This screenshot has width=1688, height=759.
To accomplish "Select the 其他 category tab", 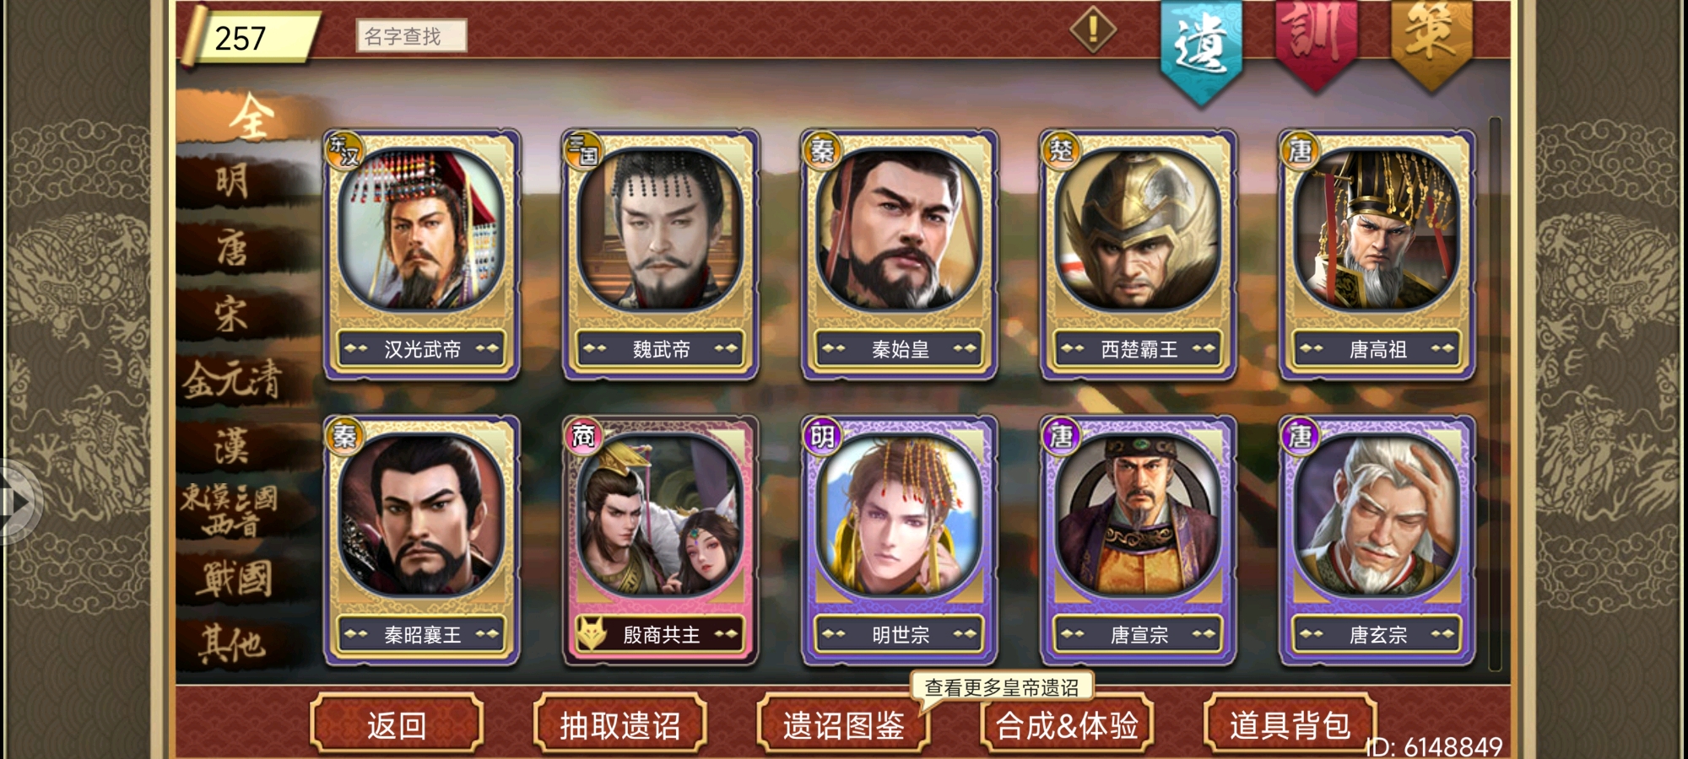I will [x=232, y=644].
